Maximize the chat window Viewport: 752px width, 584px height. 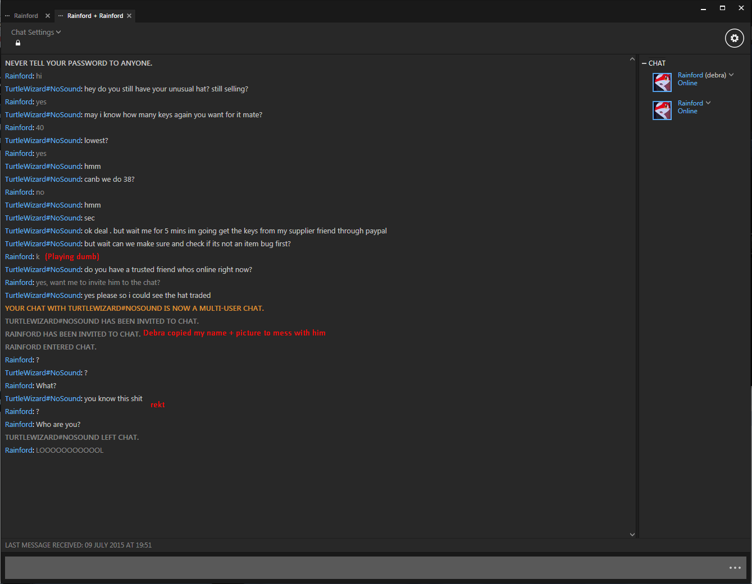pyautogui.click(x=722, y=8)
